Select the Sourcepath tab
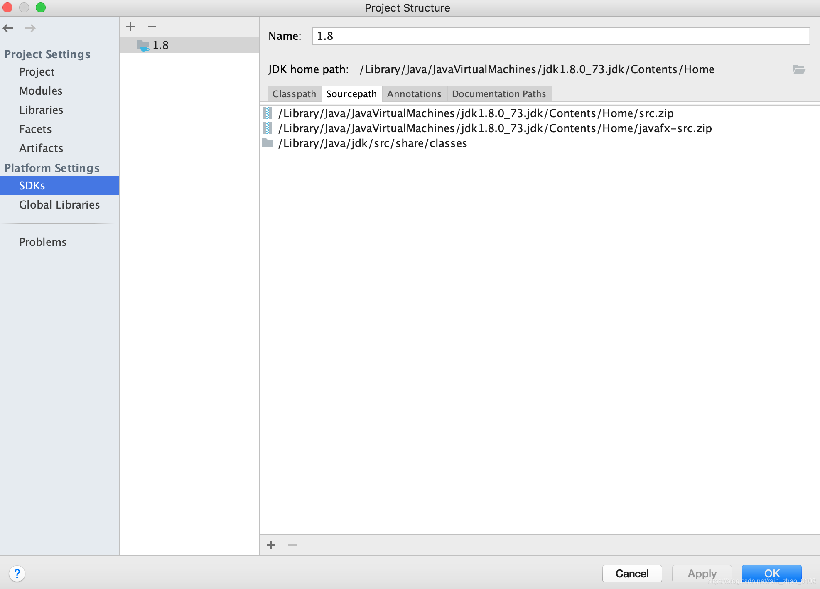 pos(352,93)
